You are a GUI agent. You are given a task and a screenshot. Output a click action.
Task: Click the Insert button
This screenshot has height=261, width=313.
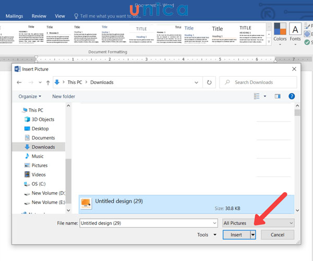(236, 235)
